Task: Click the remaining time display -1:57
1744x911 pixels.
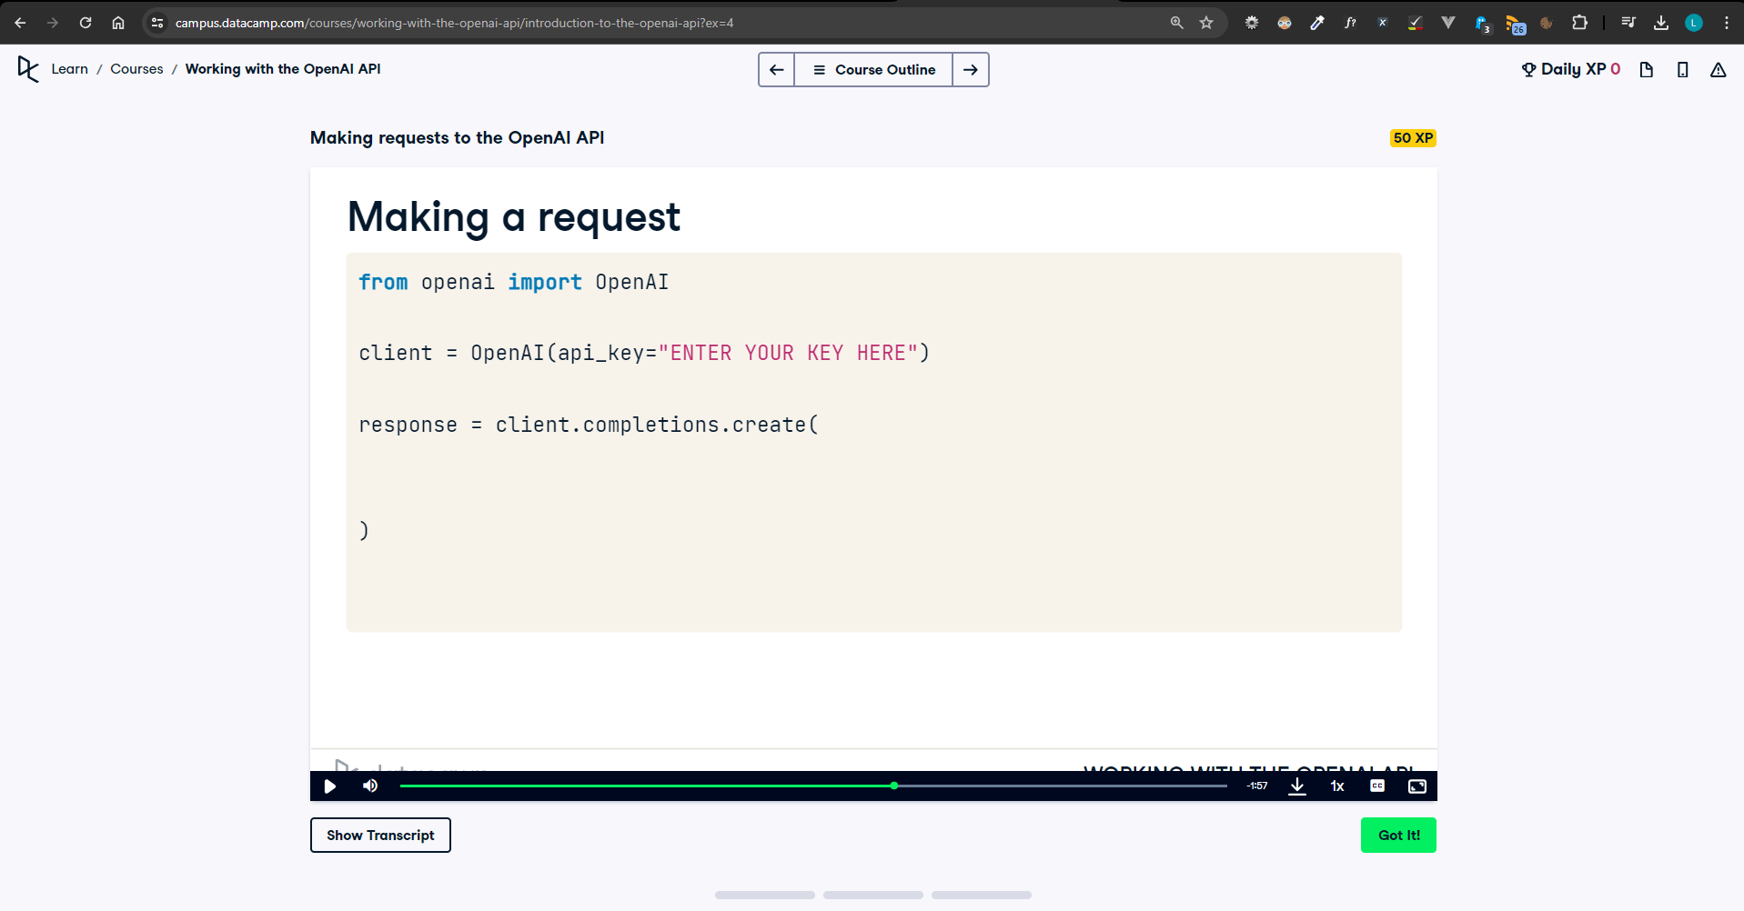Action: [x=1257, y=786]
